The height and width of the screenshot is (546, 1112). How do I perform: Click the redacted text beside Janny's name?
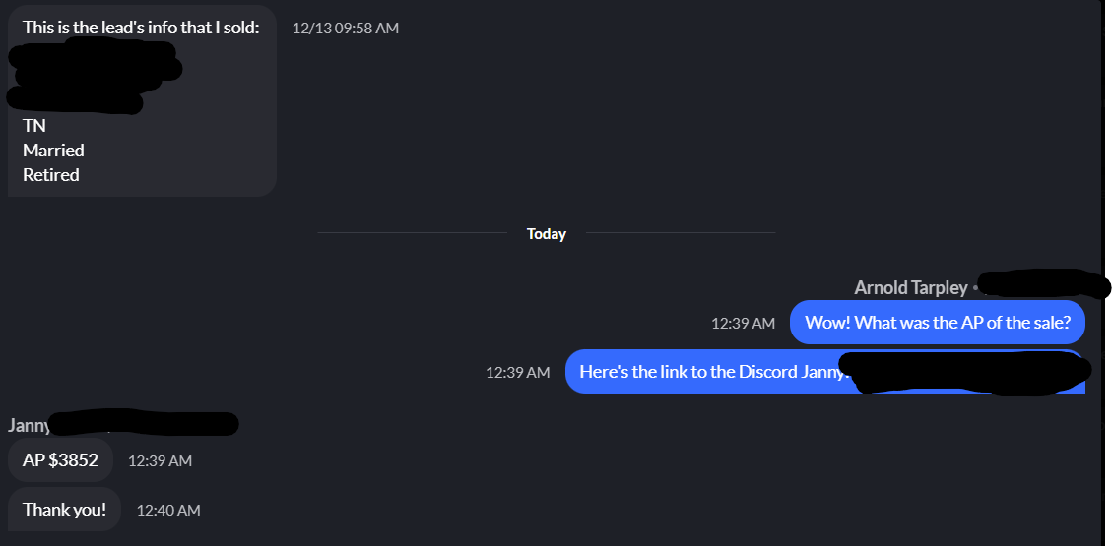(143, 424)
